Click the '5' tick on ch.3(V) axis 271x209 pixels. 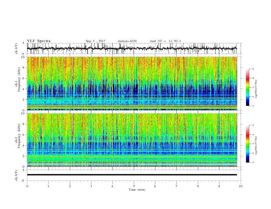point(24,170)
